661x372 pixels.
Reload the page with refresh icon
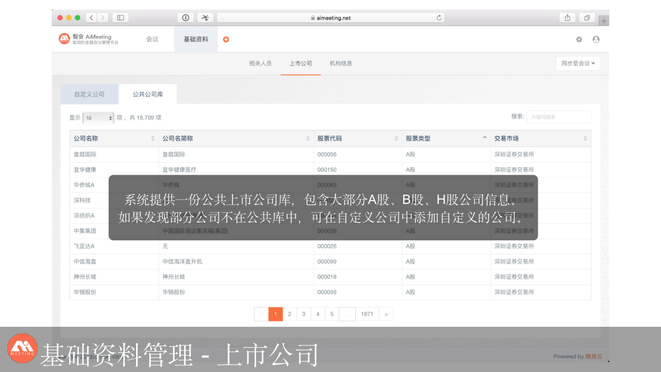point(439,18)
